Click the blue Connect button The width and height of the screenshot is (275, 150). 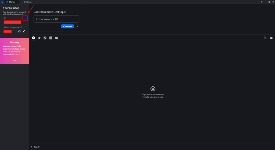[67, 27]
